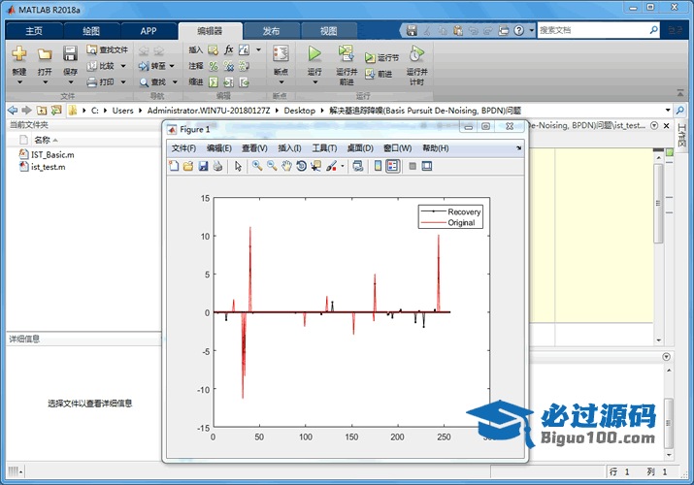Open Figure 1 文件(F) menu
The image size is (694, 485).
tap(183, 148)
